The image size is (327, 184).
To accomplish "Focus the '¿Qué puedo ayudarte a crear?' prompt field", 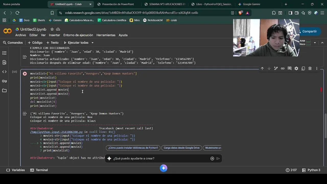I will point(161,158).
